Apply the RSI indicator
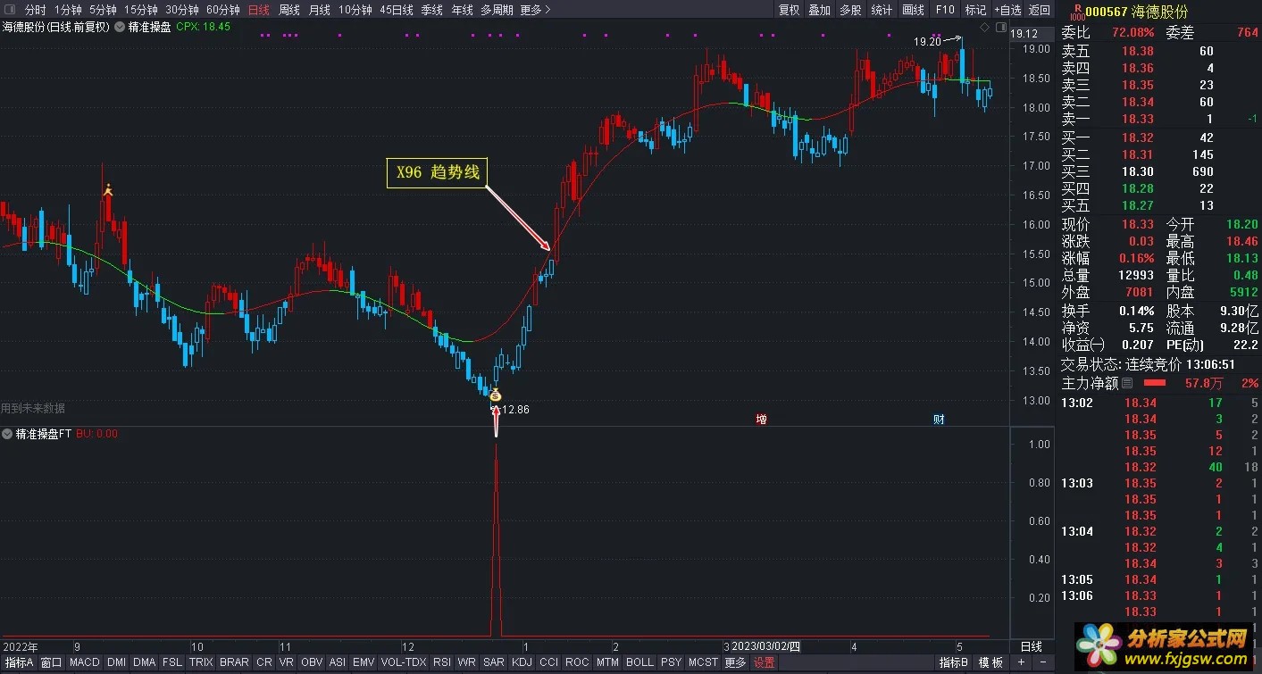The image size is (1262, 674). coord(442,662)
